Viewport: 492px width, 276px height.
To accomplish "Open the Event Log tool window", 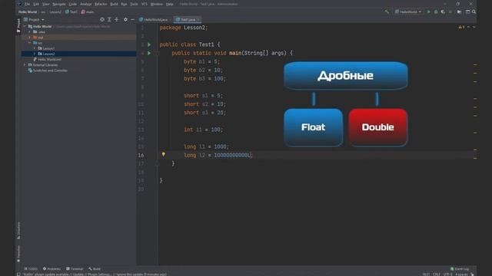I will pyautogui.click(x=460, y=269).
